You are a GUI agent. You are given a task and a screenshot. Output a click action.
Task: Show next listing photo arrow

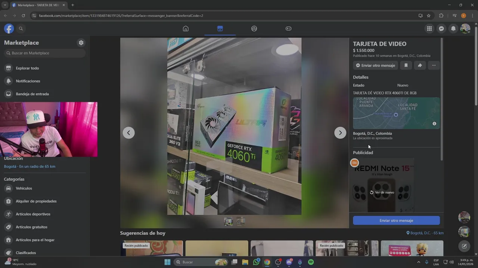[340, 133]
